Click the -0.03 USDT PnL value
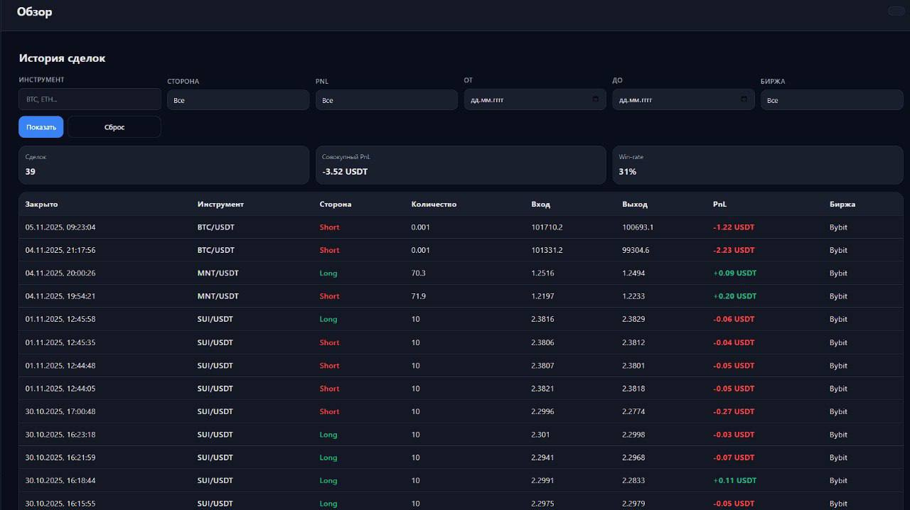Viewport: 910px width, 510px height. 734,434
